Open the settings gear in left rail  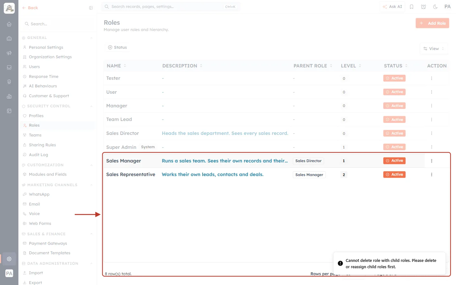click(x=9, y=259)
